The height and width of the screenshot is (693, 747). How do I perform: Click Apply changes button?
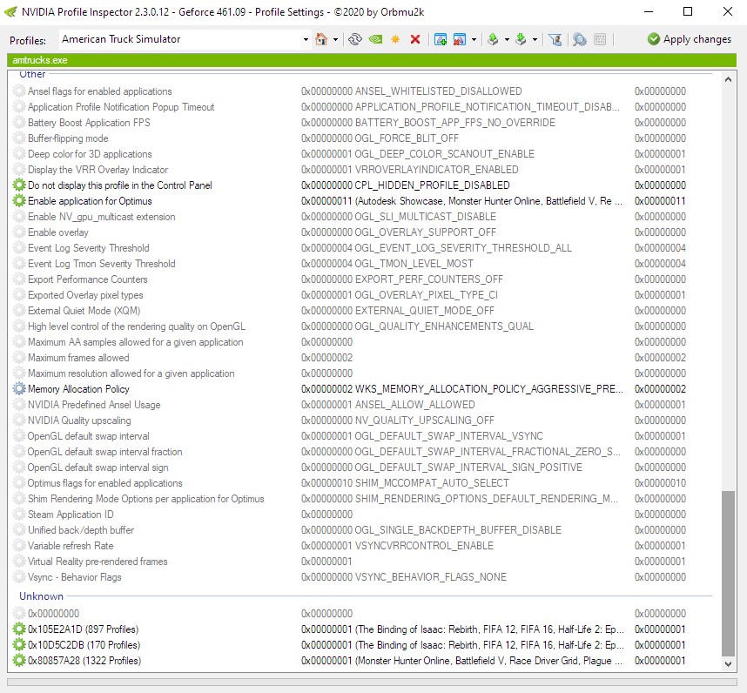(x=690, y=39)
